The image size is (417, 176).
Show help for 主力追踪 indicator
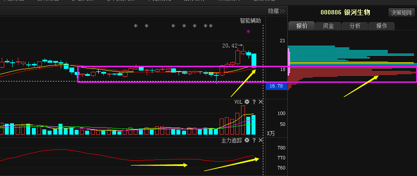(x=254, y=140)
